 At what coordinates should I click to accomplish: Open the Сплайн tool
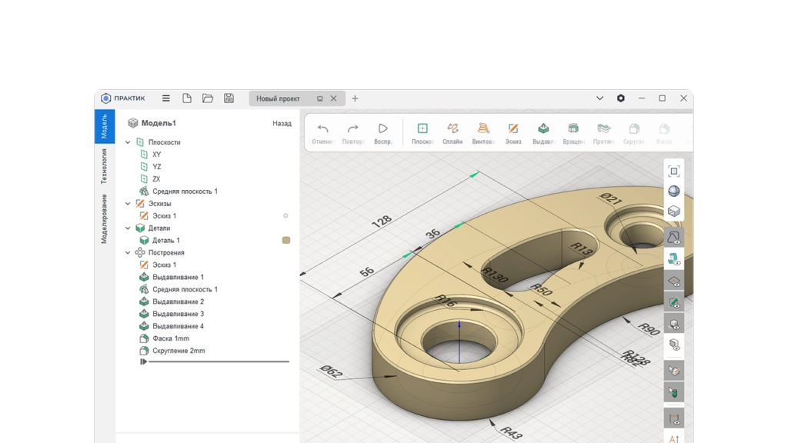click(x=452, y=128)
